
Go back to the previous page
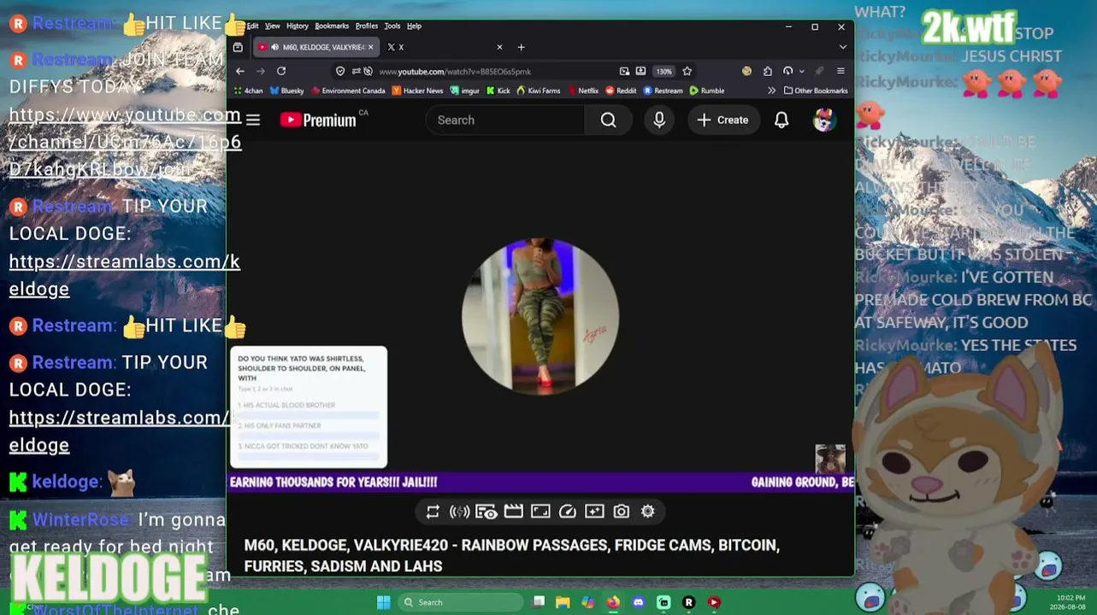tap(240, 72)
